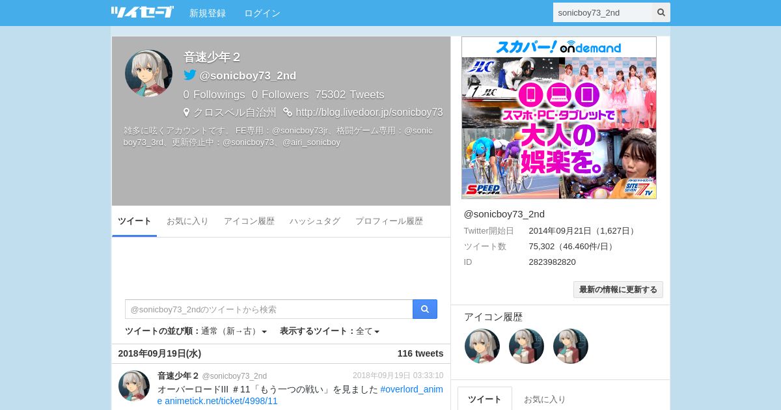Open large profile avatar of 音速少年２
Image resolution: width=781 pixels, height=410 pixels.
point(148,73)
